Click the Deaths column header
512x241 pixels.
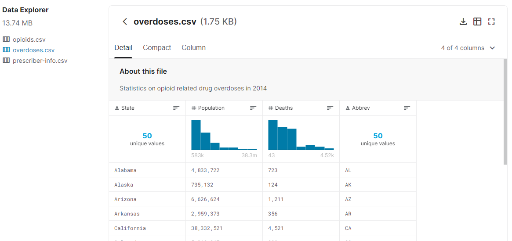[x=301, y=108]
